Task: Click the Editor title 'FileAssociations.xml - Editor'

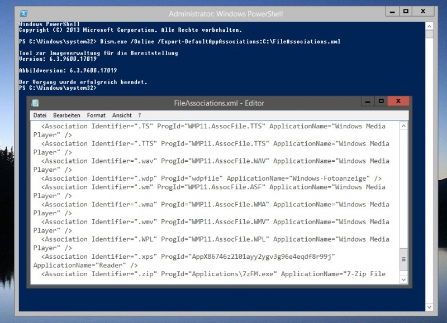Action: tap(219, 103)
